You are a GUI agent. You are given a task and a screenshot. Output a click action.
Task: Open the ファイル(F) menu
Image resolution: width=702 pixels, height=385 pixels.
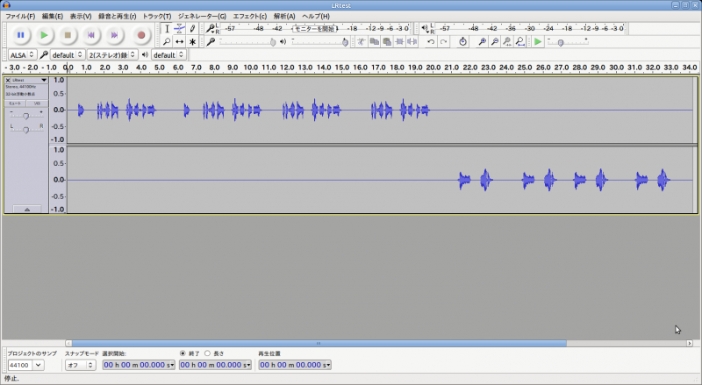click(20, 16)
